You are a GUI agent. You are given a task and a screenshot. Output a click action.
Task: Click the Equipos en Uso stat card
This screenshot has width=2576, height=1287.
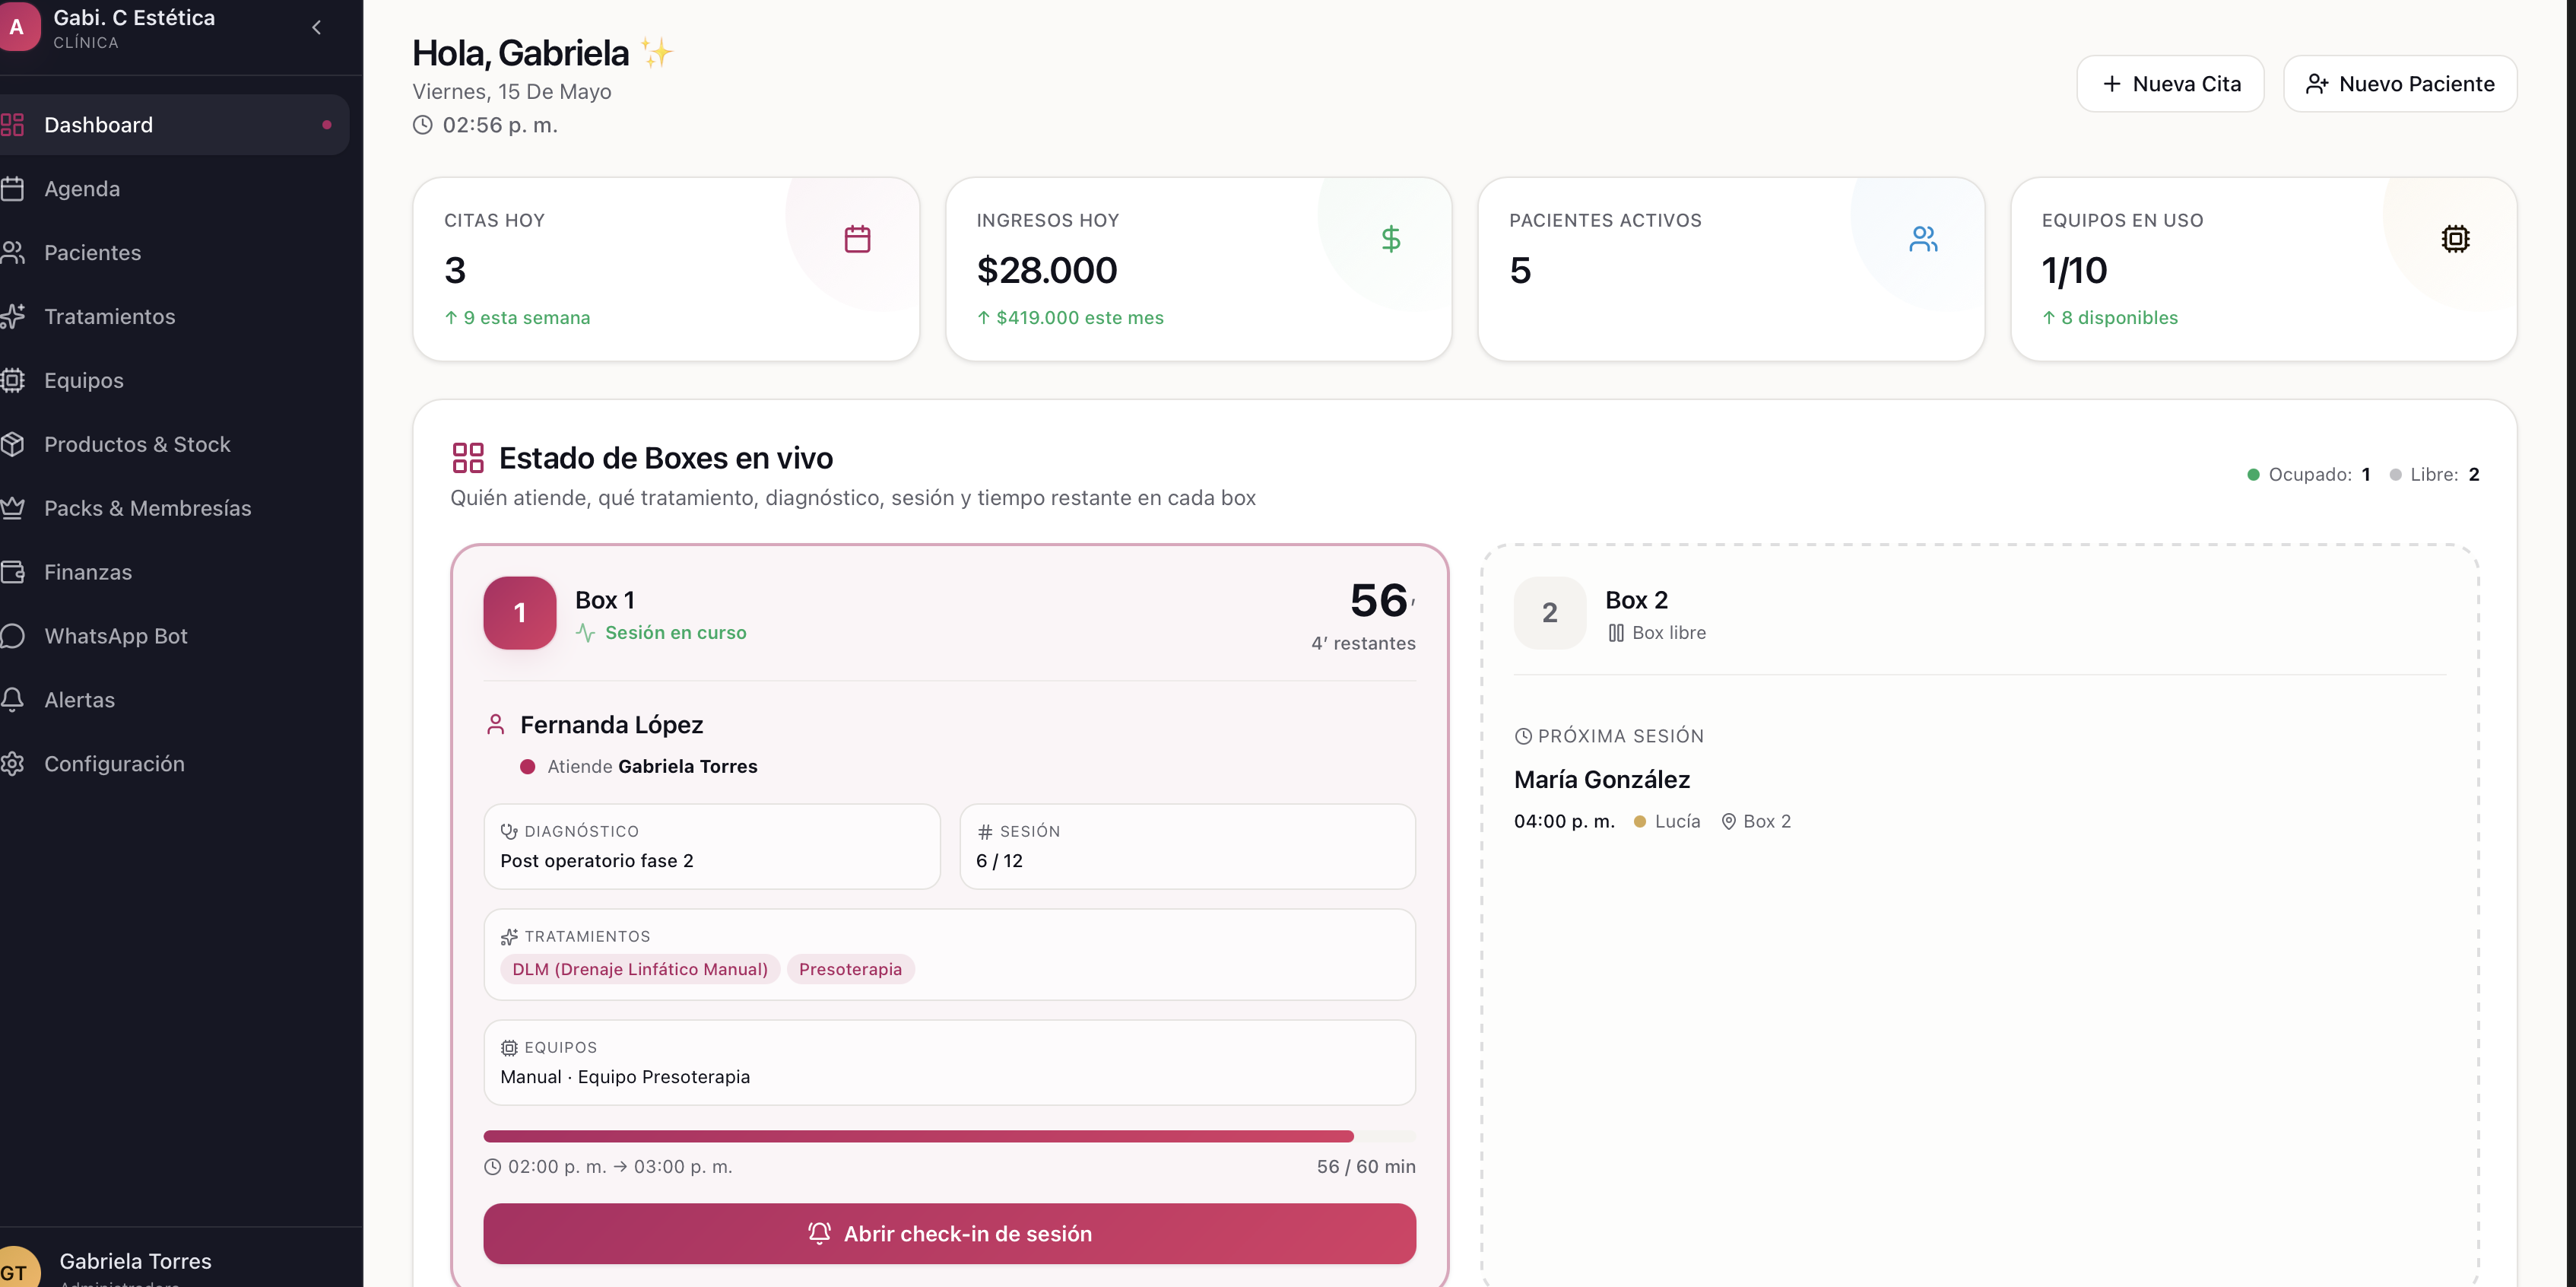coord(2264,269)
